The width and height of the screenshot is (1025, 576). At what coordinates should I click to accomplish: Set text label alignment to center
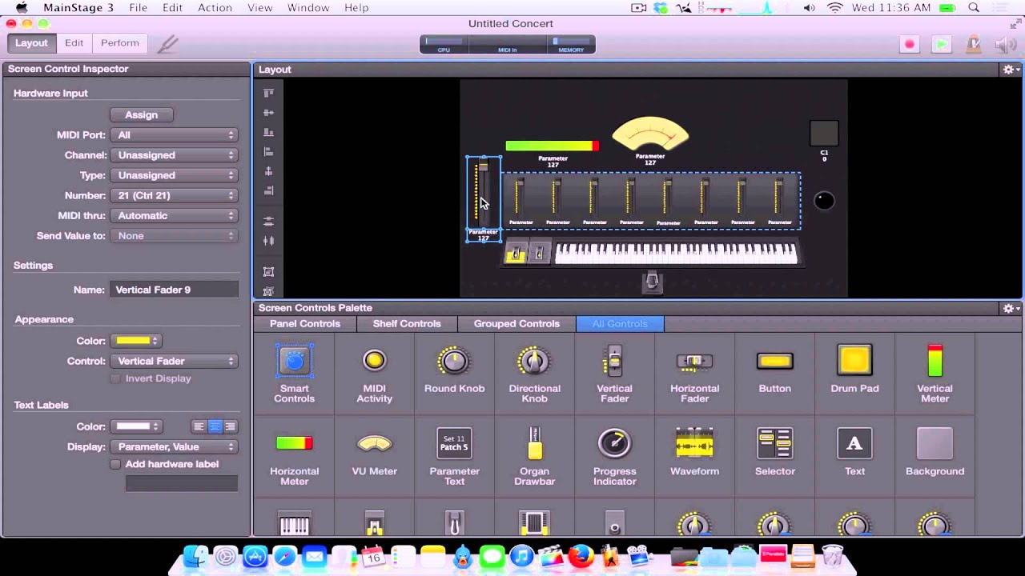click(x=215, y=426)
